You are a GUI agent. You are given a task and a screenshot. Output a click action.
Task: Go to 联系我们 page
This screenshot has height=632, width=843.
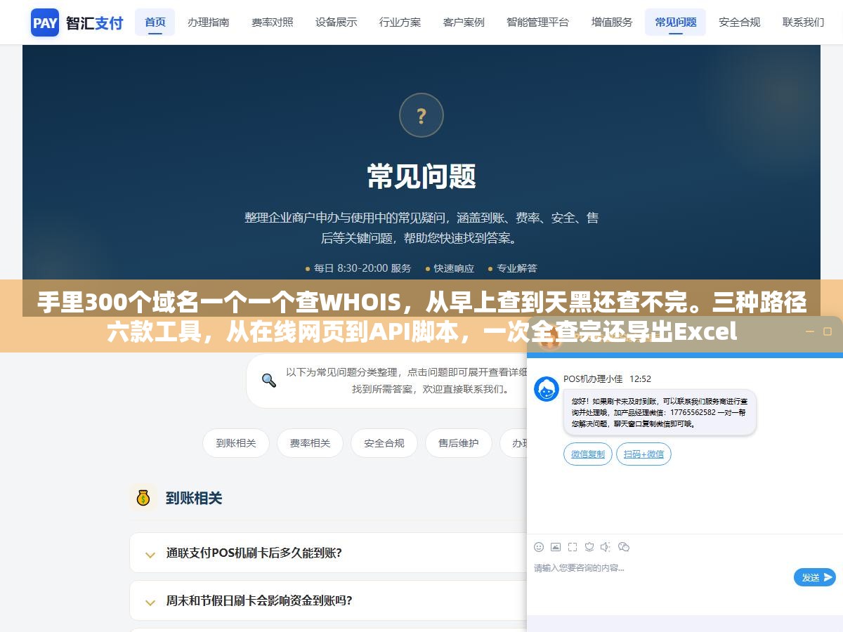[803, 22]
